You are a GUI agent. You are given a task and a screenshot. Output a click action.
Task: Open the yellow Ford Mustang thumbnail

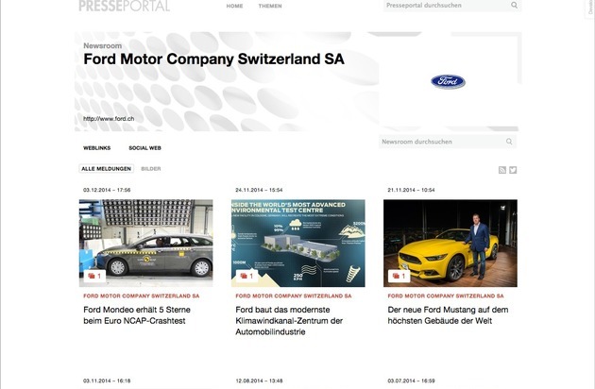coord(450,243)
